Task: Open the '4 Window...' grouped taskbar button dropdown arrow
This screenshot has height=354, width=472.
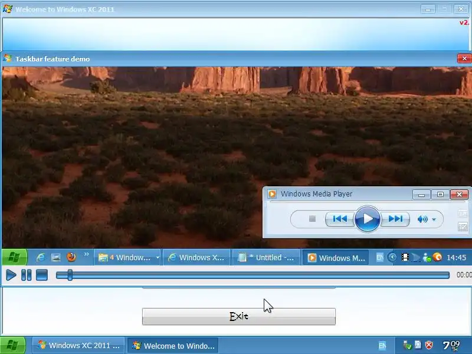Action: (x=158, y=258)
